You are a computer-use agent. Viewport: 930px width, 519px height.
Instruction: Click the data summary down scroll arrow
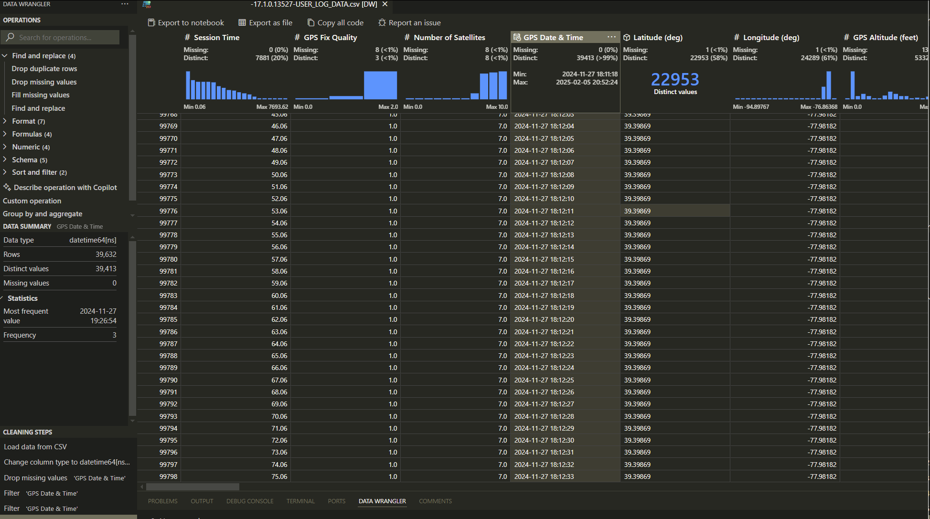132,421
